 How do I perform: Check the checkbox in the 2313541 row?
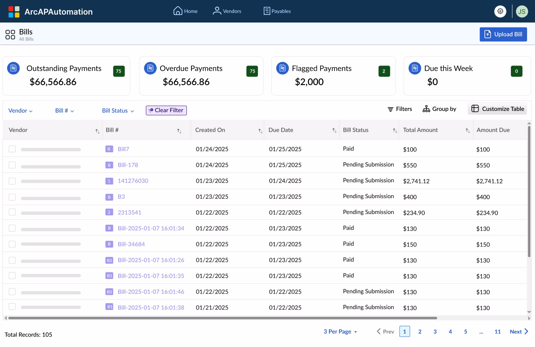[x=12, y=212]
